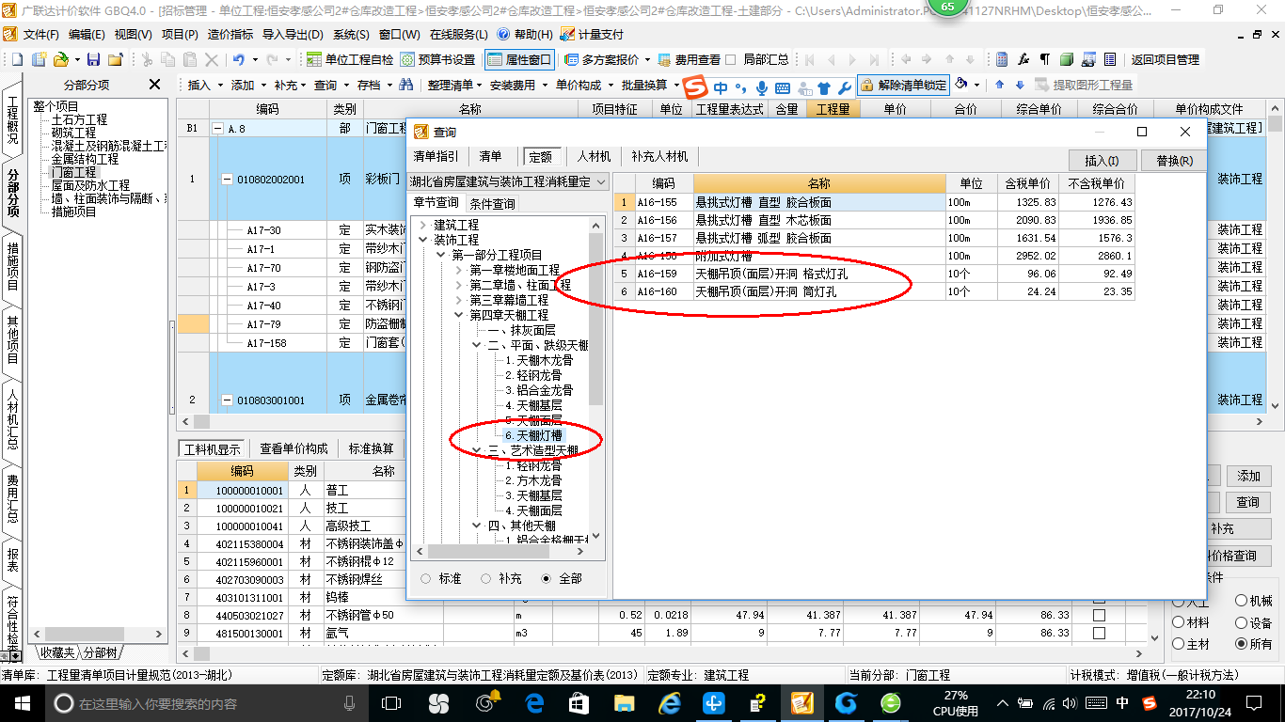
Task: Open the 插入 dropdown menu
Action: pyautogui.click(x=204, y=85)
